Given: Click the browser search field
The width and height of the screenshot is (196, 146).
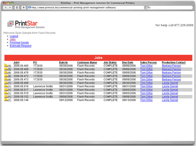Looking at the screenshot, I should [x=170, y=7].
